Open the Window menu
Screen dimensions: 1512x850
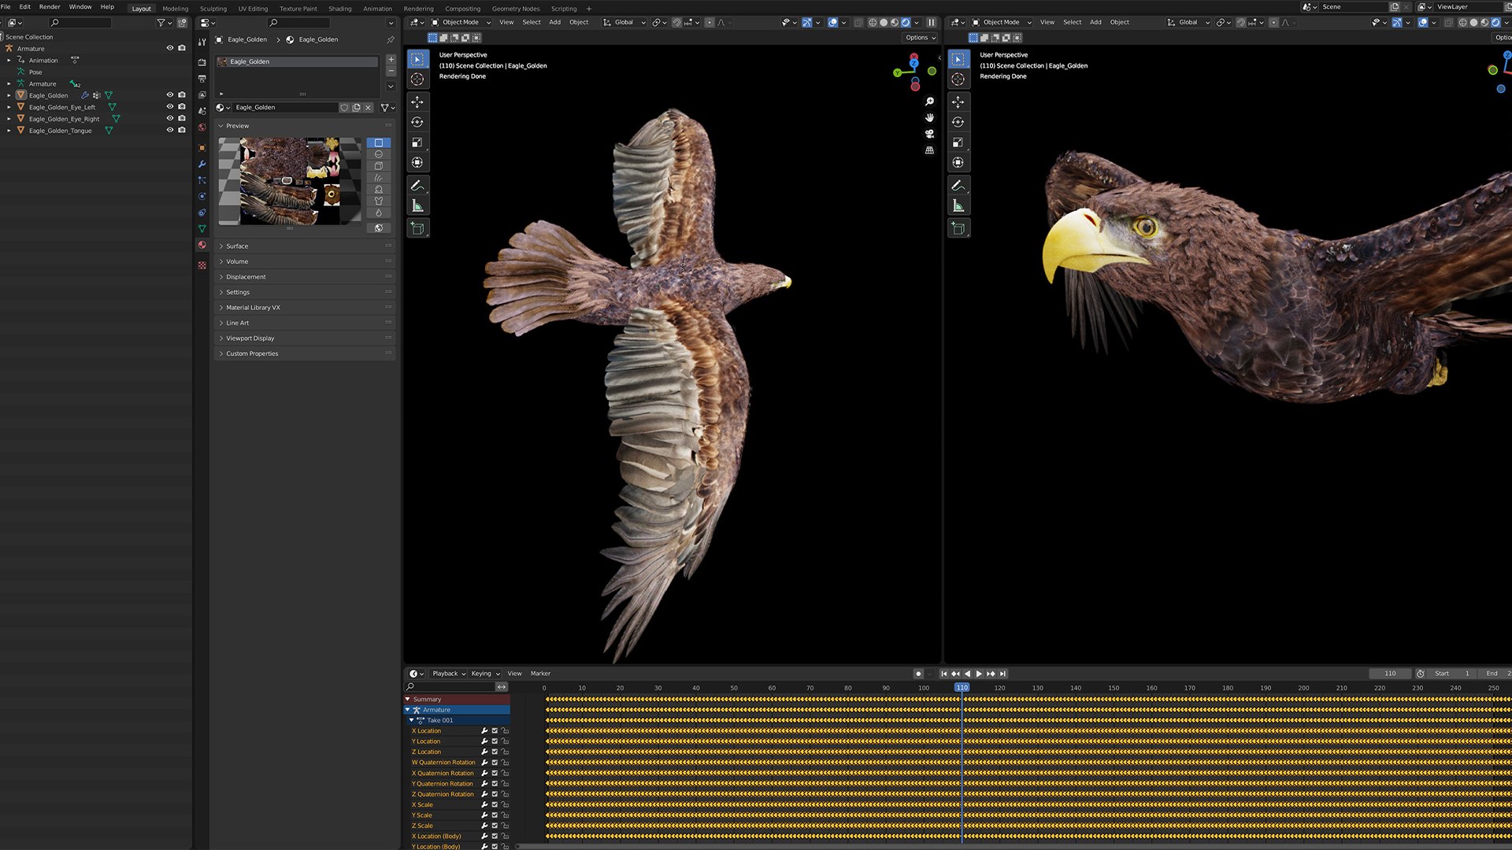coord(80,7)
